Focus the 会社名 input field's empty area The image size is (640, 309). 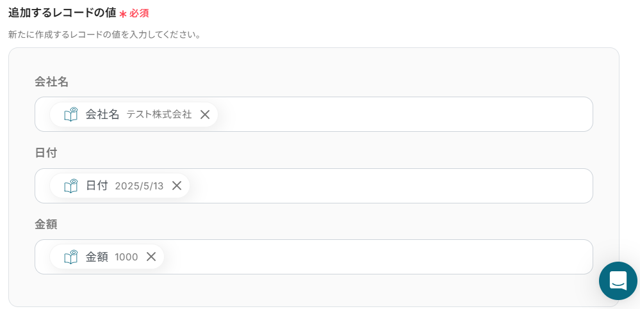[x=404, y=115]
